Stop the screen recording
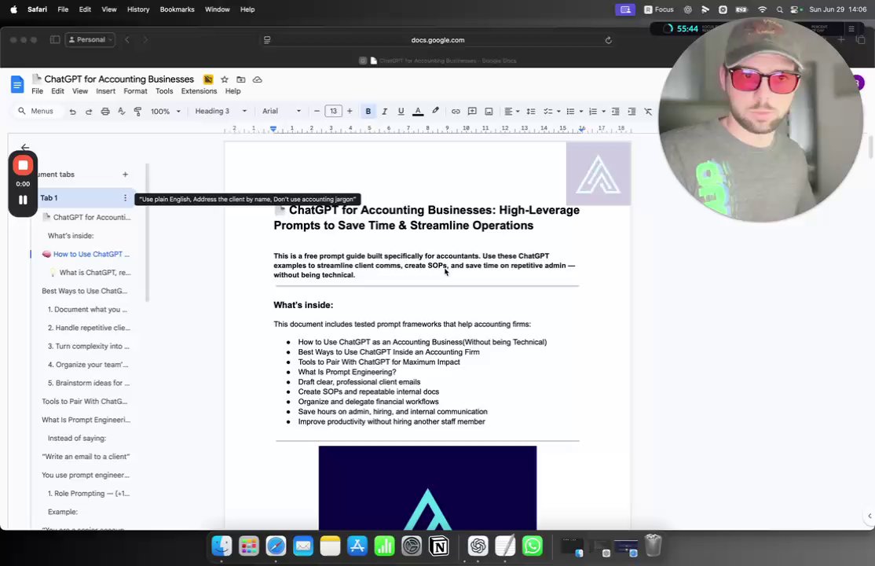The image size is (875, 566). tap(23, 165)
